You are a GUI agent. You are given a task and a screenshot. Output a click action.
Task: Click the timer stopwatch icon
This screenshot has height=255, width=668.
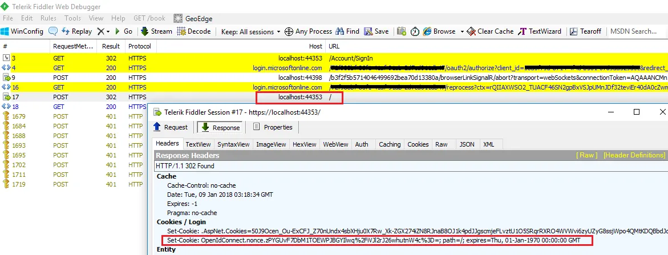415,31
